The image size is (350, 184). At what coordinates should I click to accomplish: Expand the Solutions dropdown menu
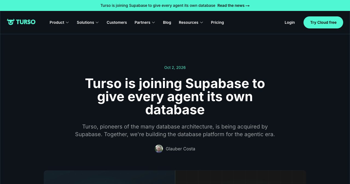pos(87,22)
